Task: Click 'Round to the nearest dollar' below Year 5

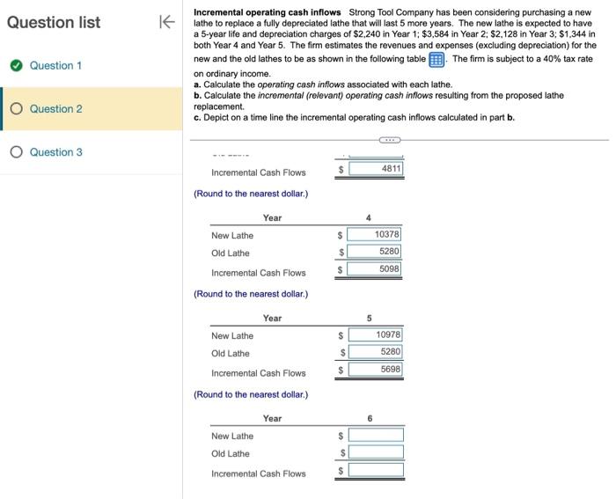Action: tap(251, 394)
